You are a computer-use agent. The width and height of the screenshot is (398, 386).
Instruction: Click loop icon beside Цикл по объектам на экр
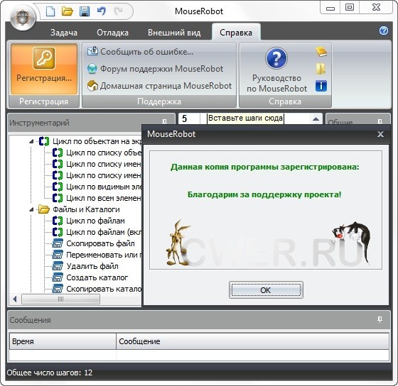click(44, 141)
